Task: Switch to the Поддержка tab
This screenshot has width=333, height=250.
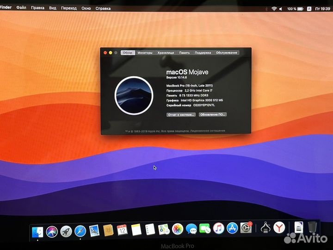Action: [203, 52]
